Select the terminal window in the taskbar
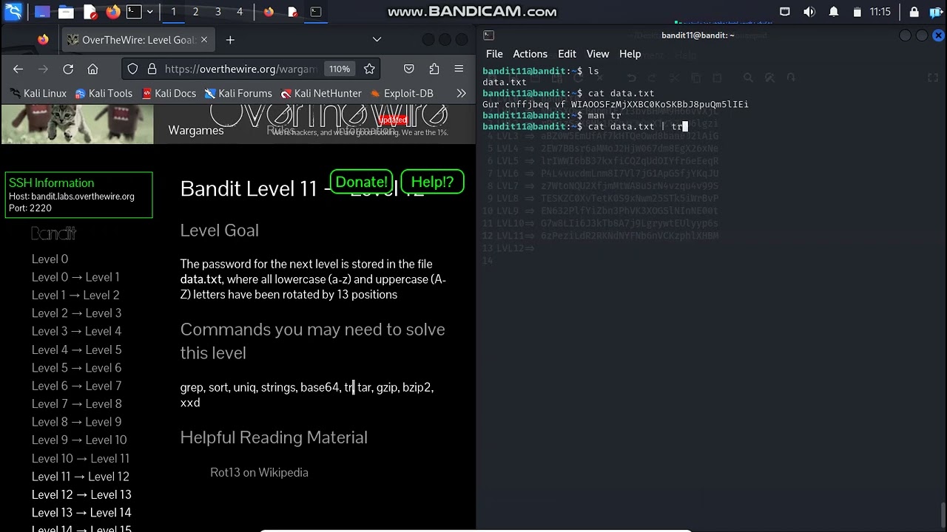The height and width of the screenshot is (532, 947). click(316, 12)
